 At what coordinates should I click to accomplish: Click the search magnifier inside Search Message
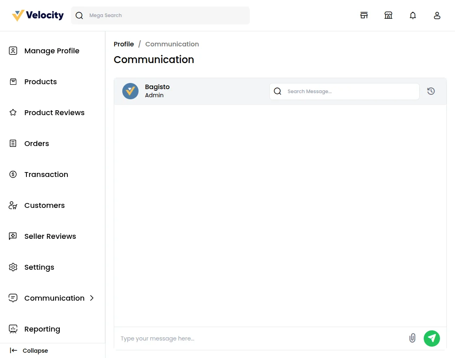(277, 91)
